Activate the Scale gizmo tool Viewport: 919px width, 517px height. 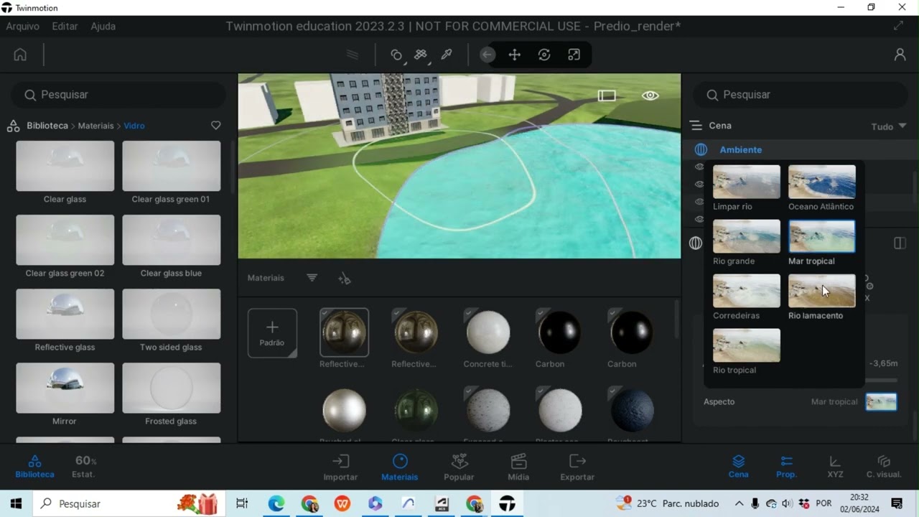574,55
